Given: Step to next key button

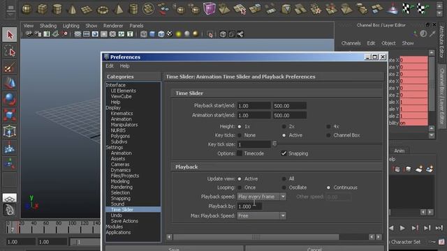Looking at the screenshot, I should click(415, 228).
